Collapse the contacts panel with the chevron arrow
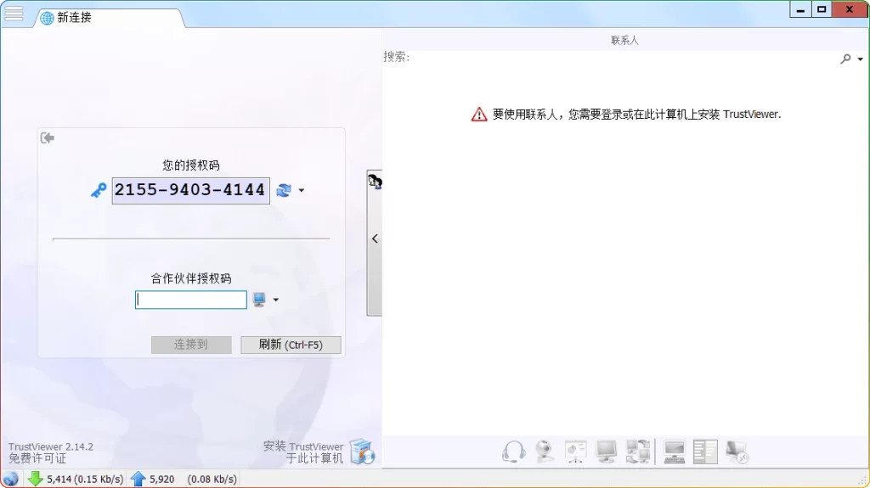This screenshot has height=488, width=870. click(x=375, y=238)
